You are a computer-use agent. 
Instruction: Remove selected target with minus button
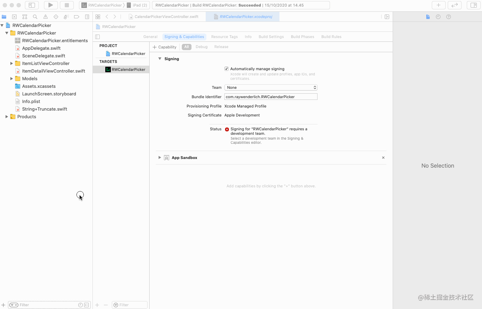pos(106,305)
